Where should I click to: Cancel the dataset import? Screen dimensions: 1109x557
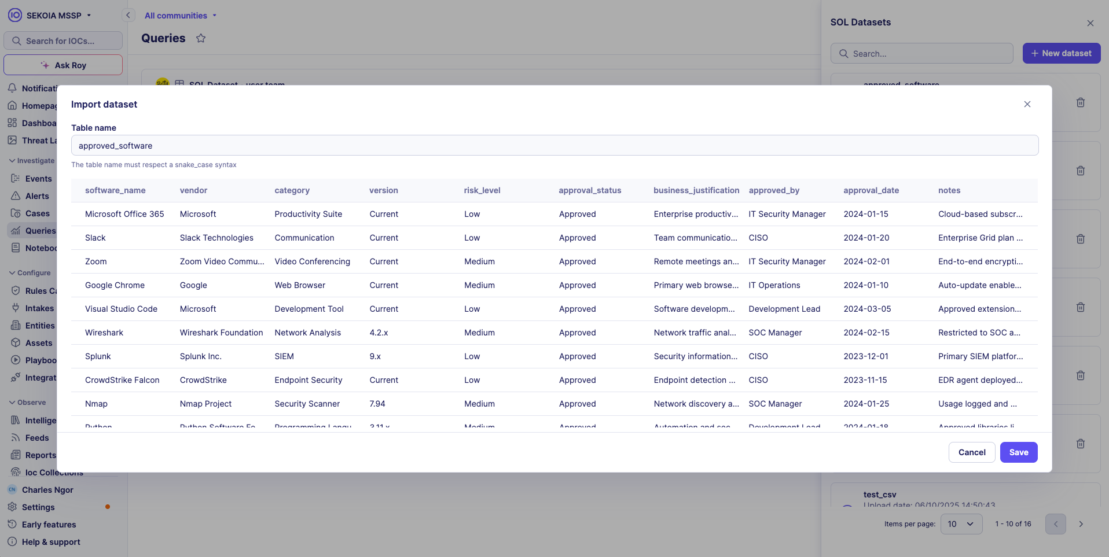[x=971, y=452]
